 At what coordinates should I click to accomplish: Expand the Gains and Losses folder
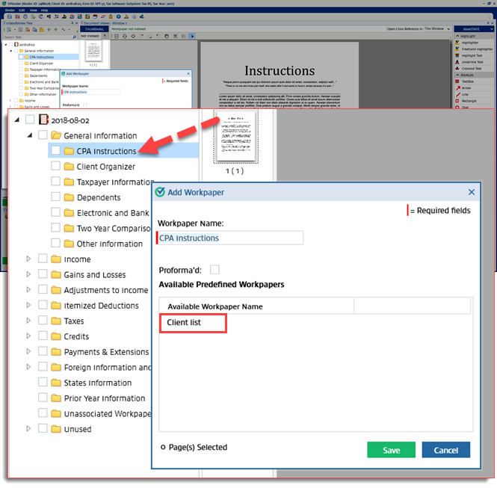tap(29, 274)
